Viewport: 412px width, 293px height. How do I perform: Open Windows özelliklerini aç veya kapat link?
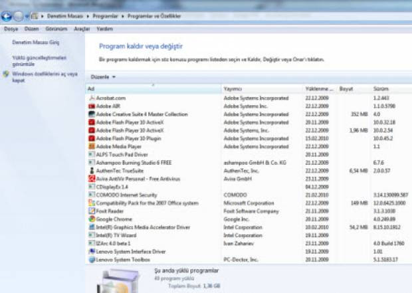click(x=45, y=77)
